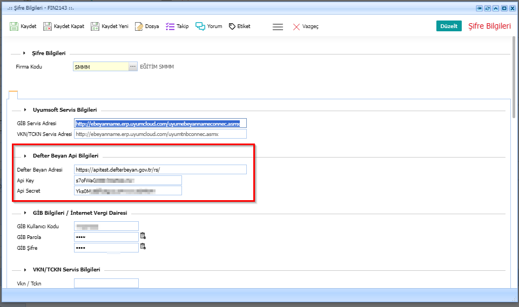Click GİB Kullanıcı Kodu field
The height and width of the screenshot is (307, 519).
pyautogui.click(x=106, y=226)
